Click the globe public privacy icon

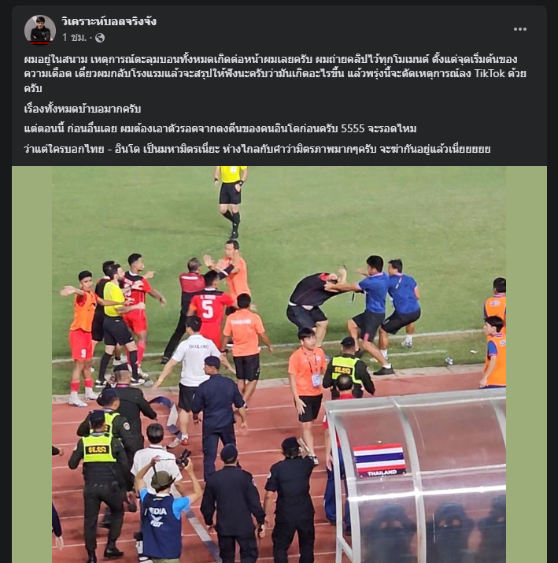click(100, 38)
